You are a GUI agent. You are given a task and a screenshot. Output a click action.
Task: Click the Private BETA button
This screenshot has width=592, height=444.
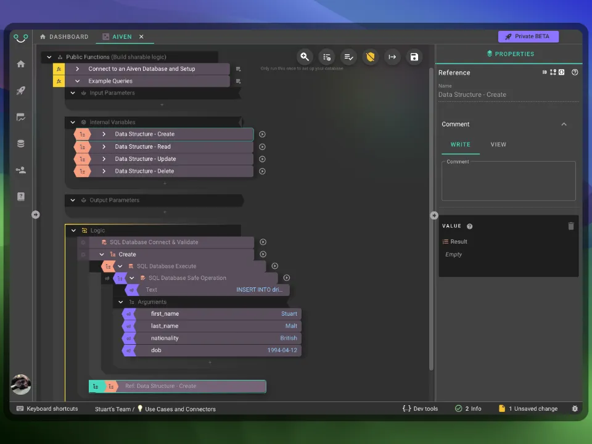click(528, 36)
